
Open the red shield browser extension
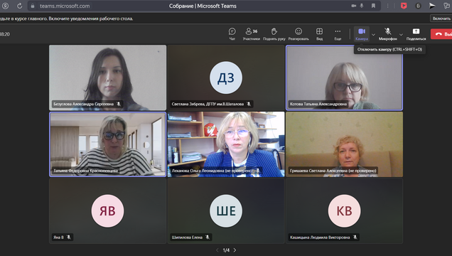coord(404,6)
